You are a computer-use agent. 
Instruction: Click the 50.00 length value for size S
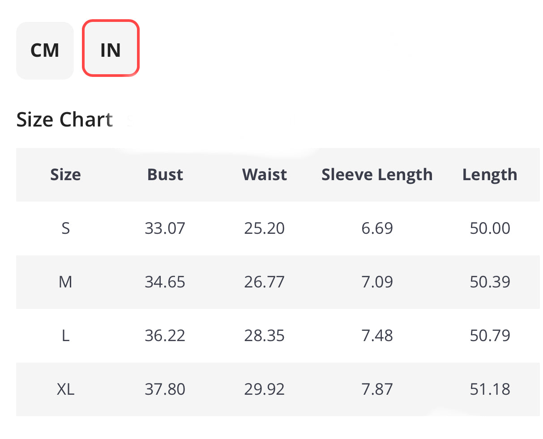(490, 228)
